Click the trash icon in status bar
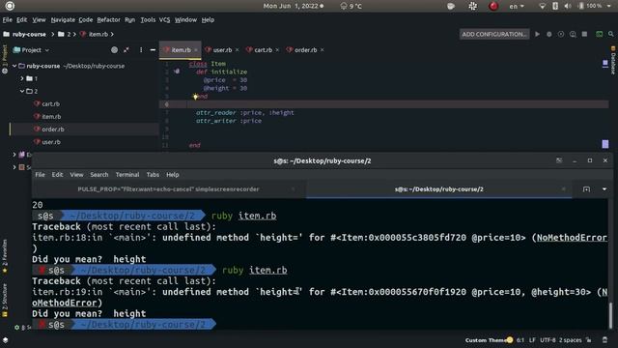Viewport: 618px width, 348px height. click(605, 340)
